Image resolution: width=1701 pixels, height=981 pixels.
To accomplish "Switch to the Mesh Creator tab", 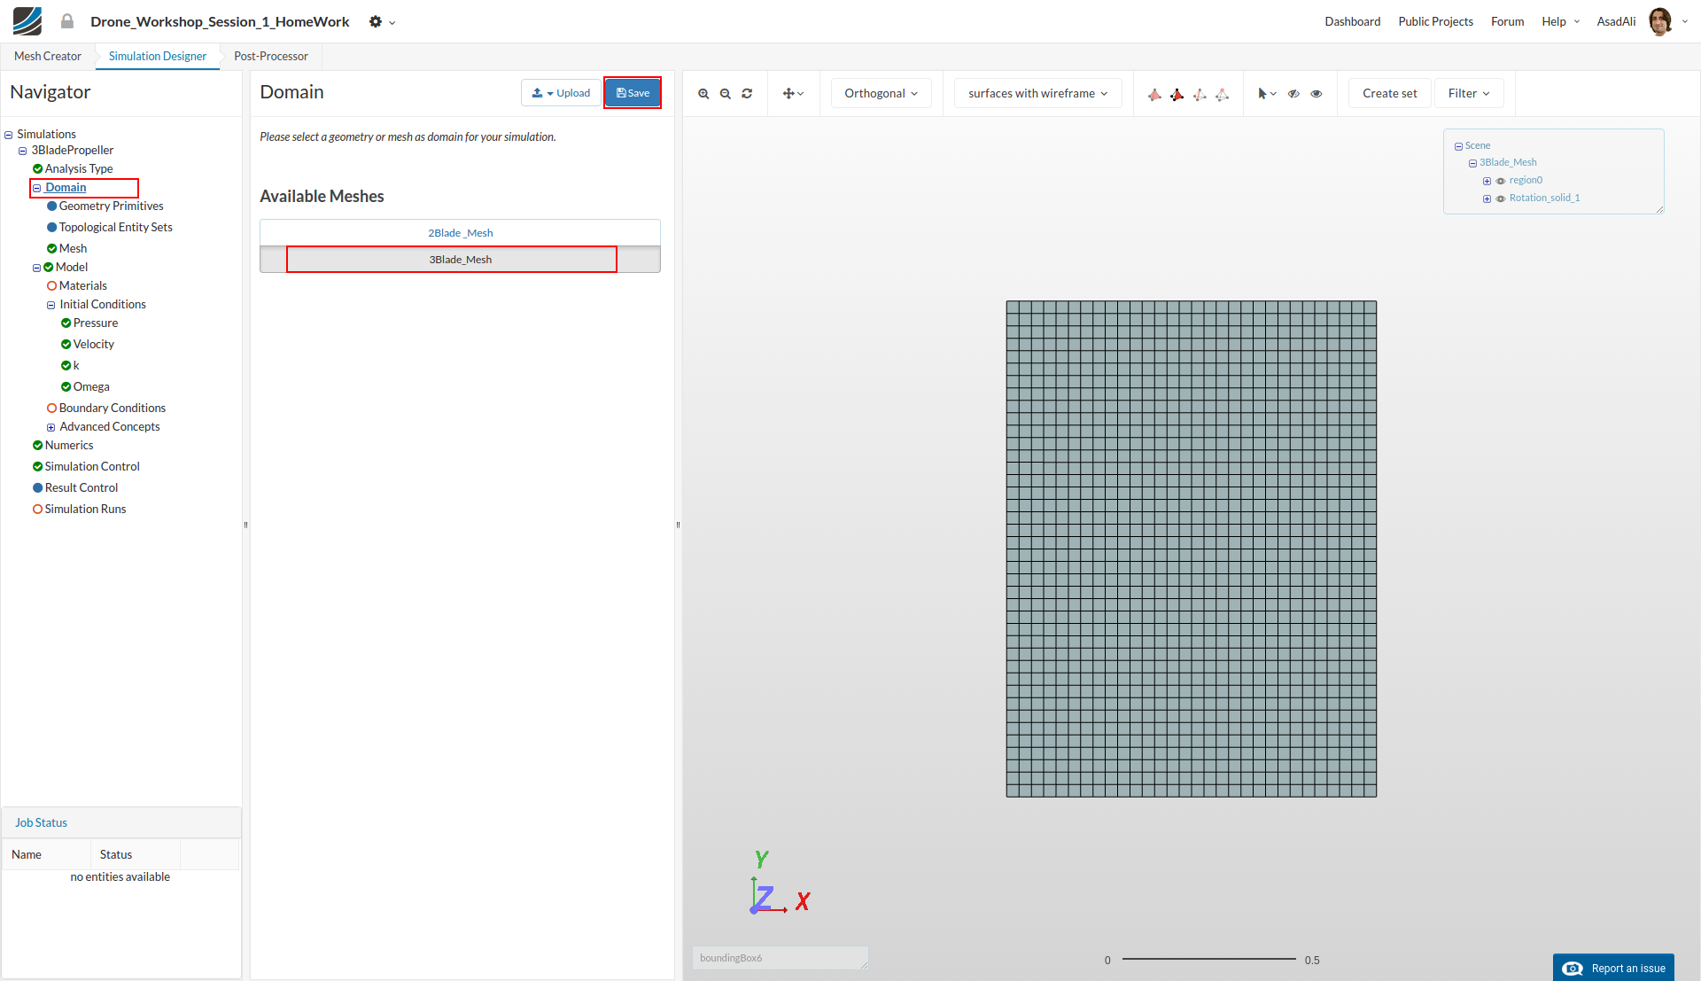I will [x=48, y=56].
